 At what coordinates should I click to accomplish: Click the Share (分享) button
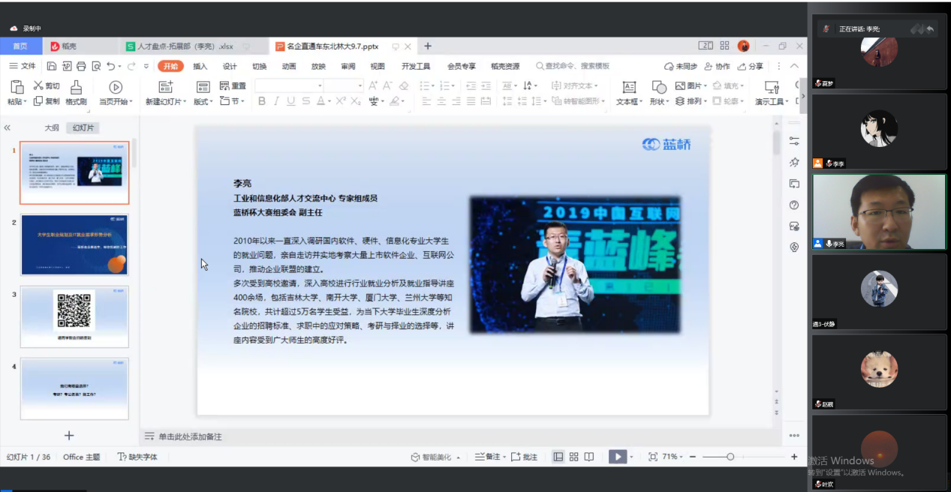tap(751, 66)
